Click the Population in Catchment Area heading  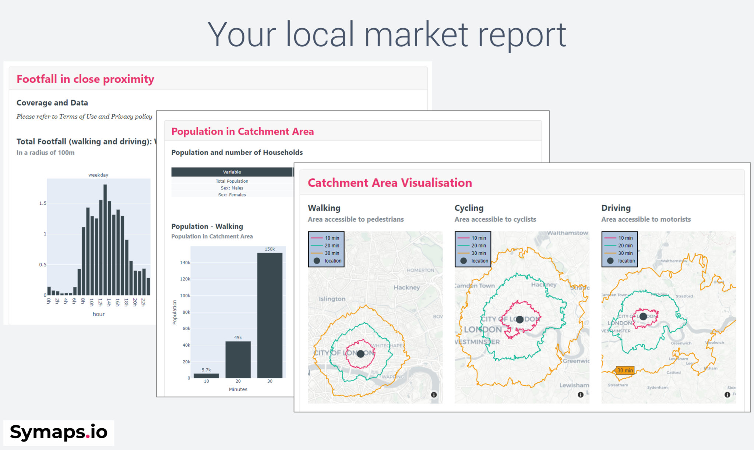pos(243,132)
